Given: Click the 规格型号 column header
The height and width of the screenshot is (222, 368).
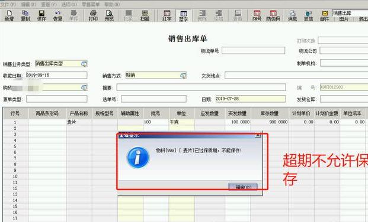Looking at the screenshot, I should point(105,113).
